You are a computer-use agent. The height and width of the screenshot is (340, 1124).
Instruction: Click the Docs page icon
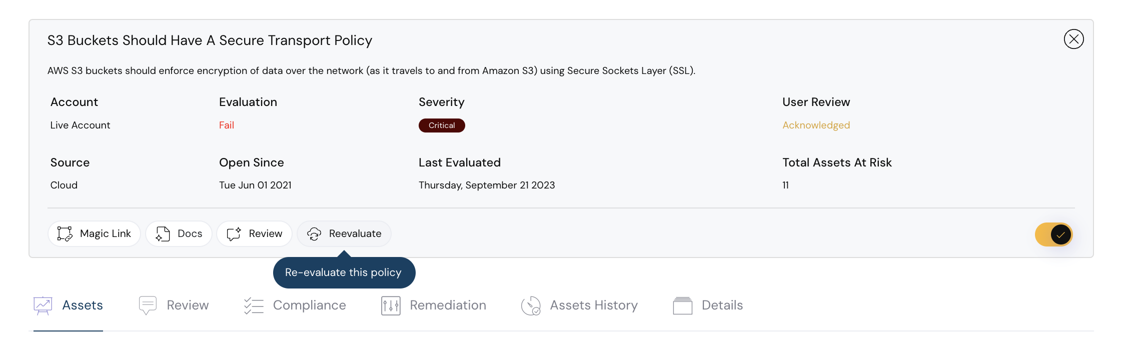tap(163, 233)
